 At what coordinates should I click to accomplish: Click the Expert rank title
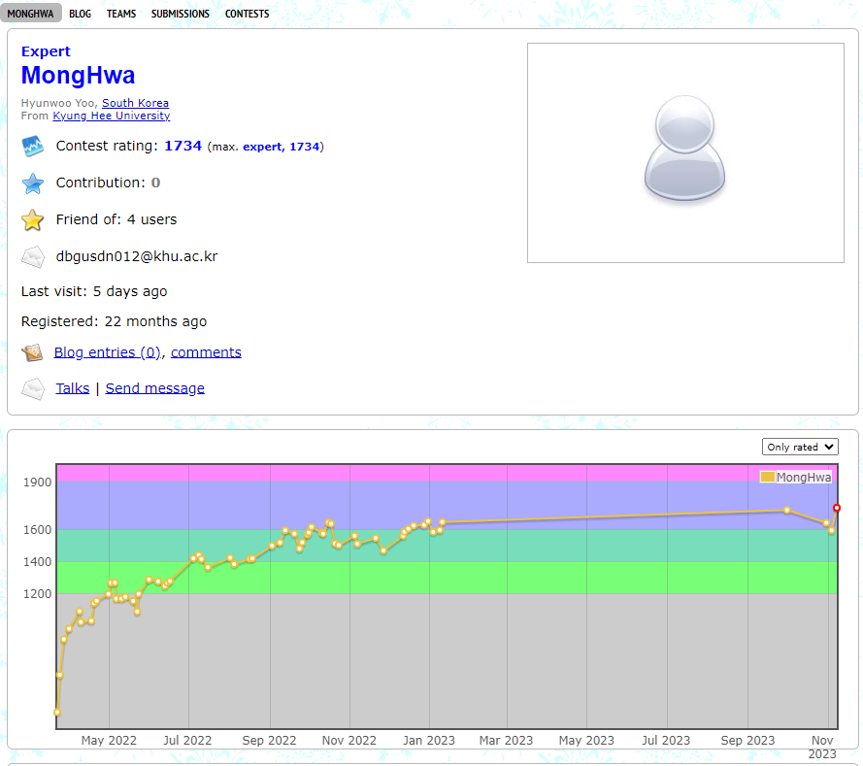coord(46,51)
